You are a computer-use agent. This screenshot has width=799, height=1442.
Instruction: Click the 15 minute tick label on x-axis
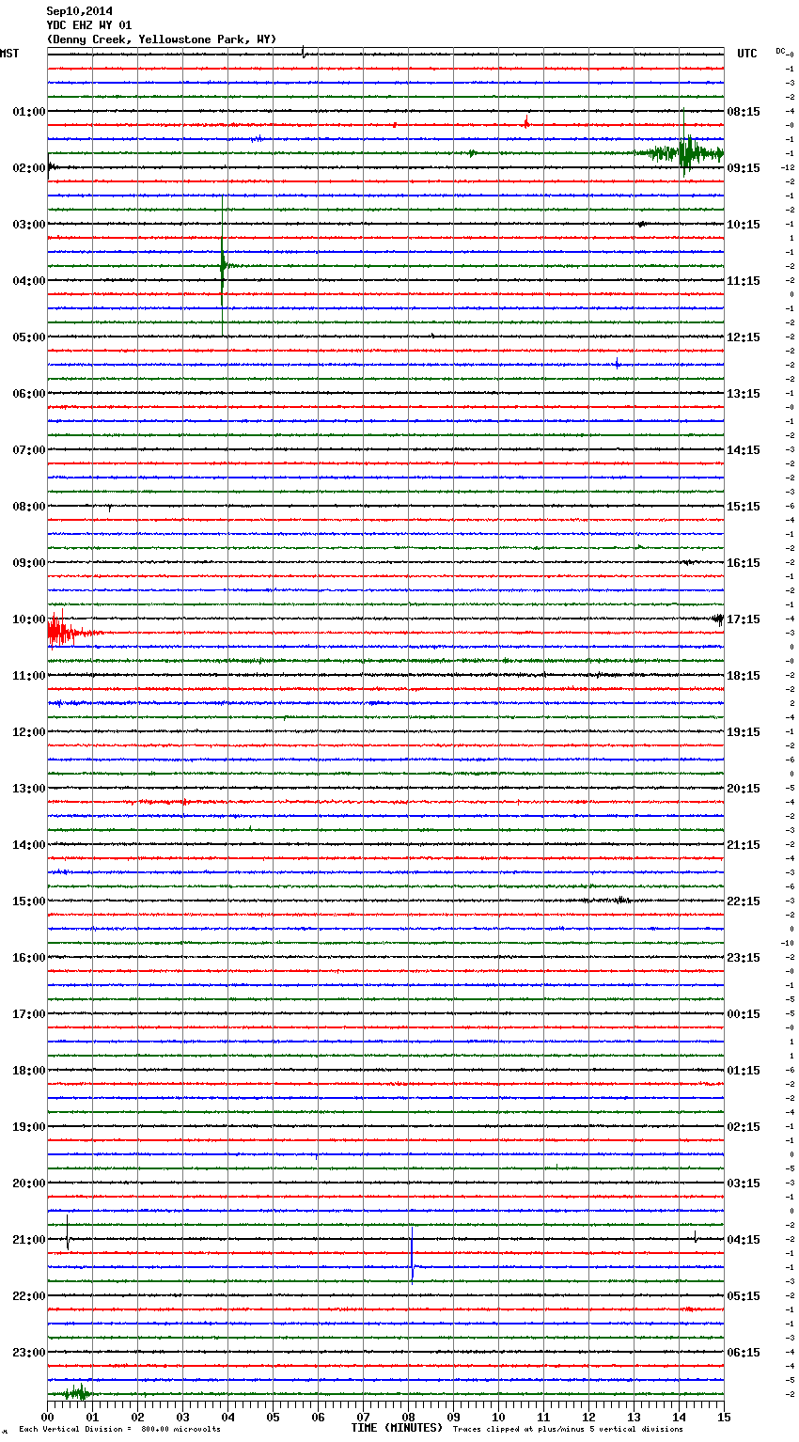723,1417
